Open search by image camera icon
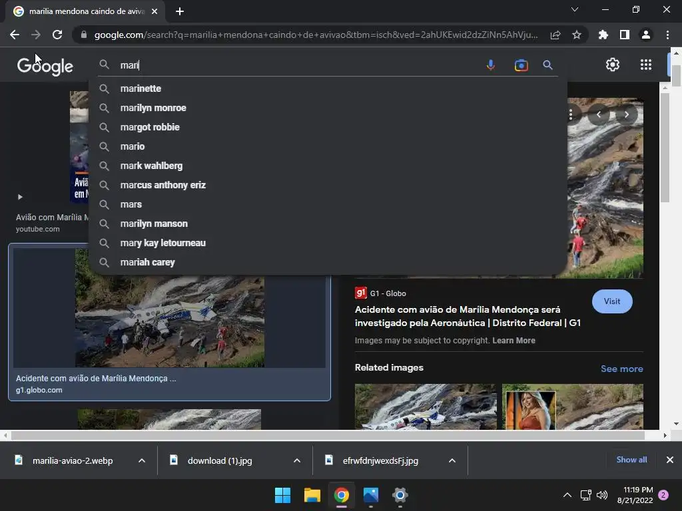This screenshot has width=682, height=511. click(x=521, y=65)
